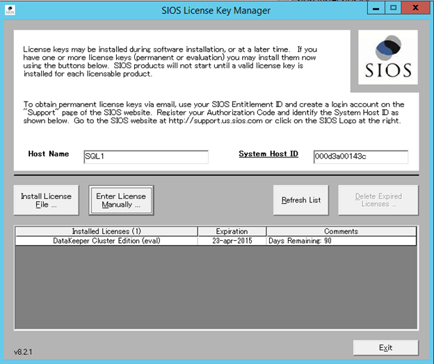Click the Days Remaining: 90 comment cell
The width and height of the screenshot is (434, 364).
[x=341, y=241]
